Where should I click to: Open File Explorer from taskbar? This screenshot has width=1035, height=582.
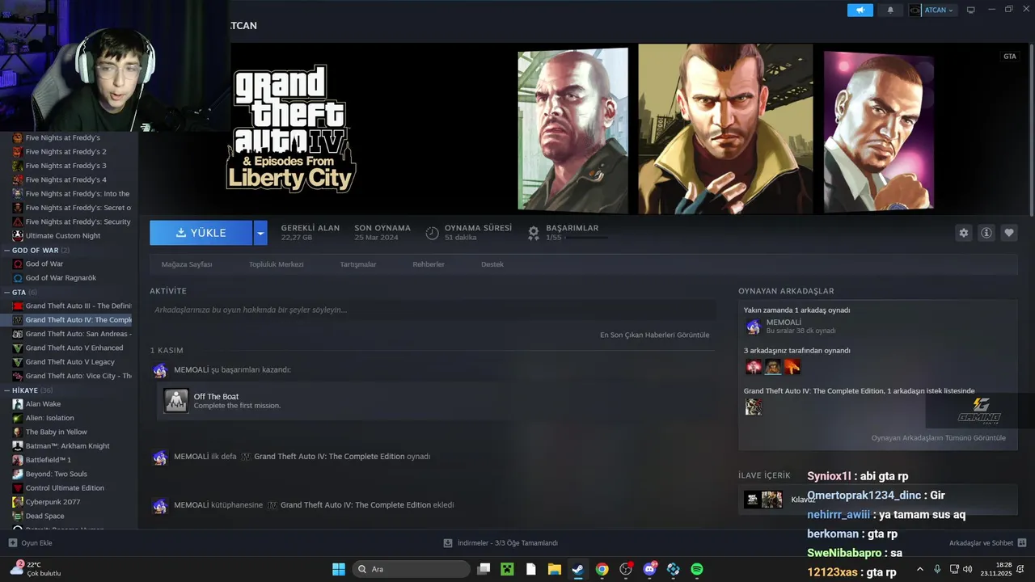point(555,569)
